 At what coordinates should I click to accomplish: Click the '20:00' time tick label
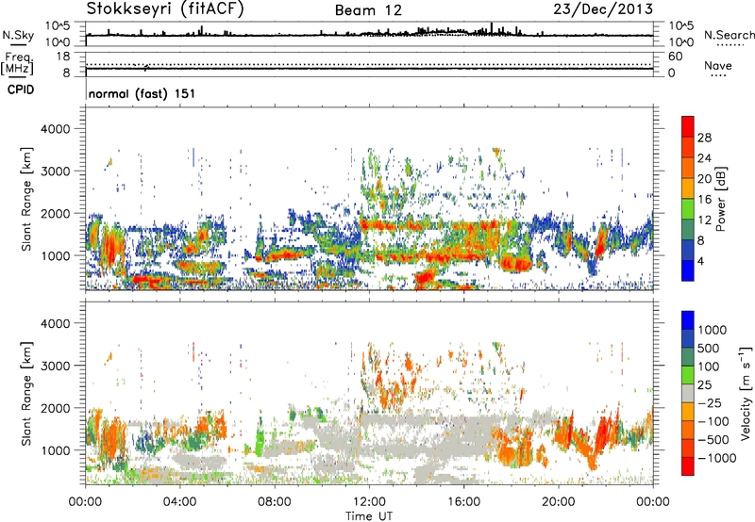pos(558,502)
